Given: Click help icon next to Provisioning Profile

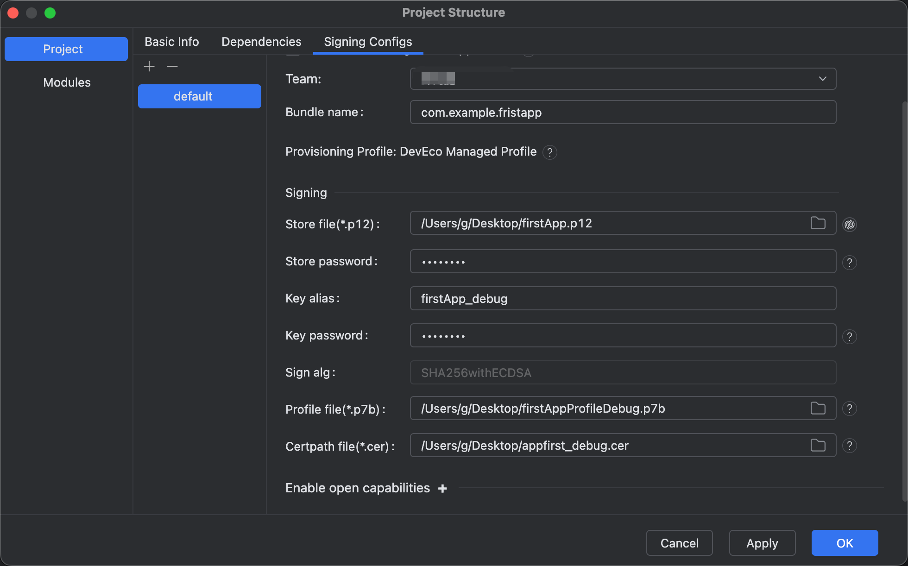Looking at the screenshot, I should click(x=549, y=152).
